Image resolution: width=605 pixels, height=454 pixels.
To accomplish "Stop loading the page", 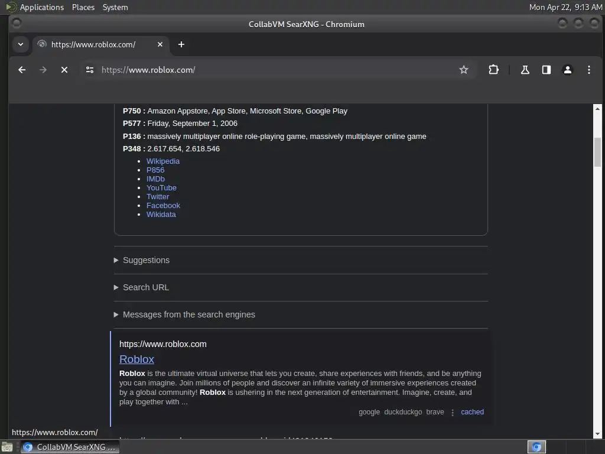I will [64, 70].
